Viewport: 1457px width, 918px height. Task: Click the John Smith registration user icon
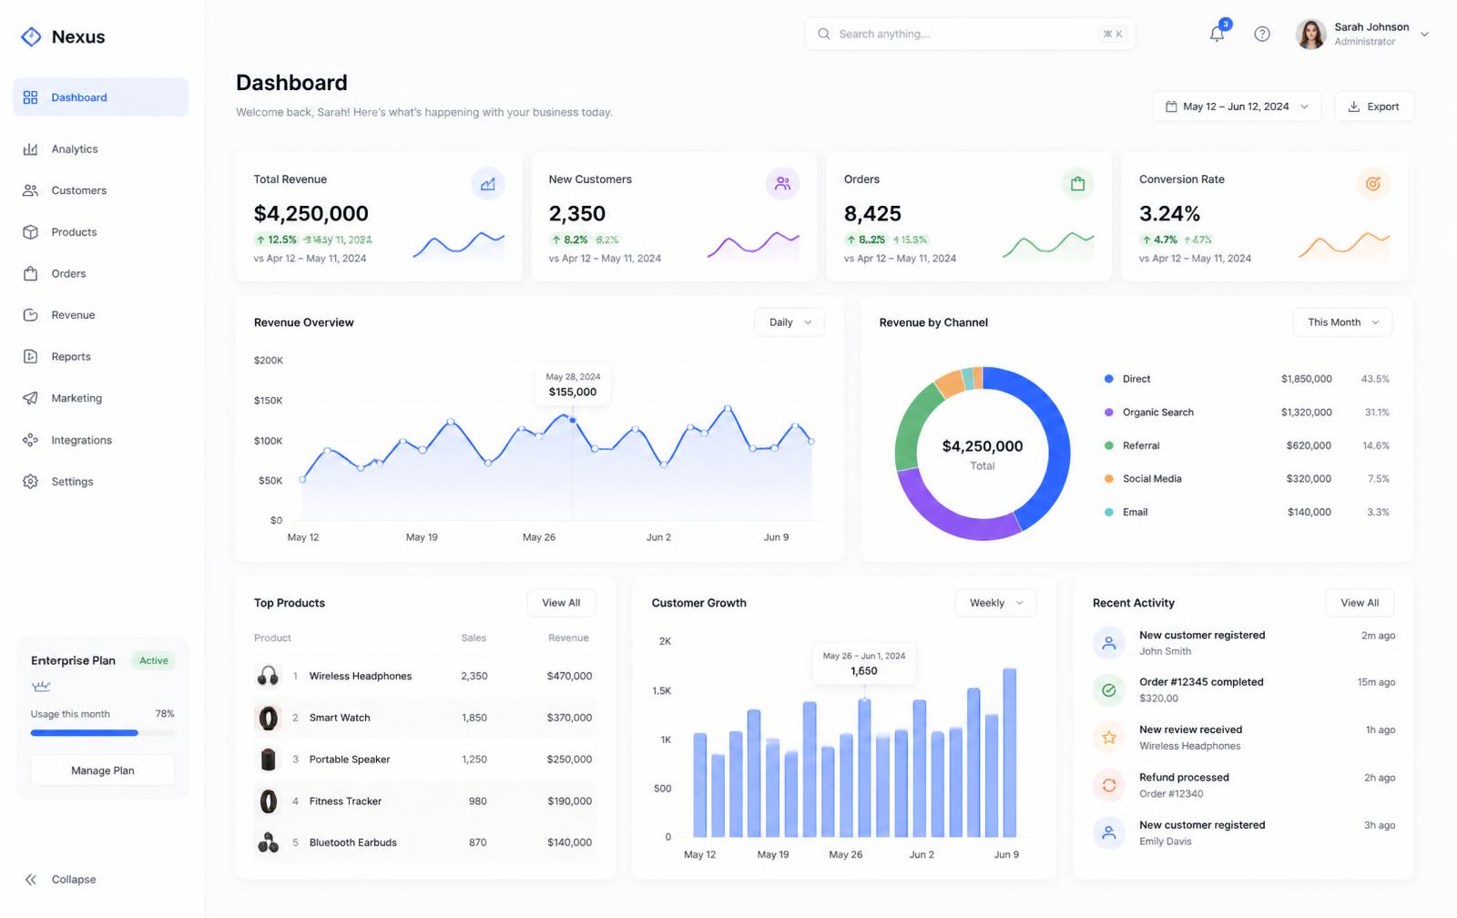point(1109,643)
